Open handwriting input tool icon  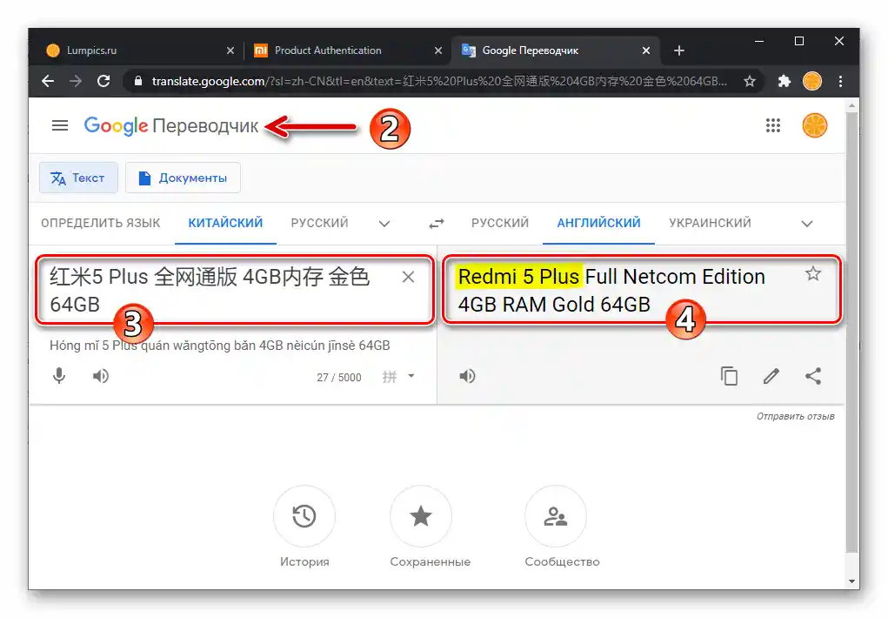click(389, 377)
